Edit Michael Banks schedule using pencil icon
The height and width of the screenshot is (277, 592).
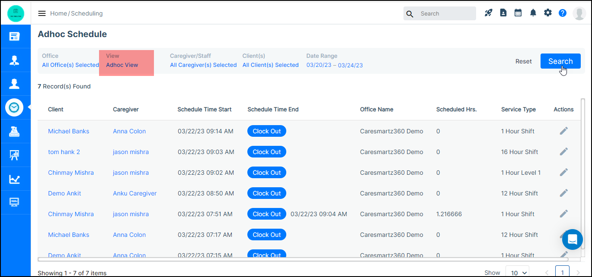tap(563, 130)
